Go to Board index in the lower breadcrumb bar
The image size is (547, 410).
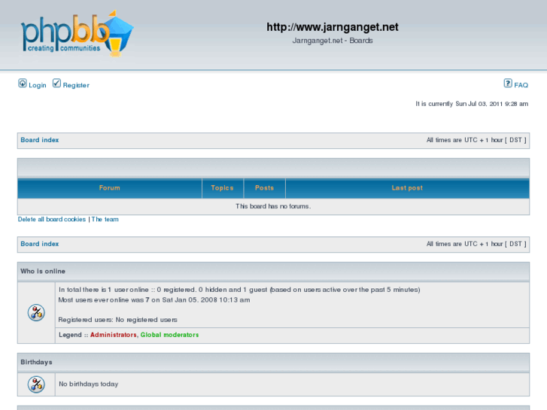point(39,244)
